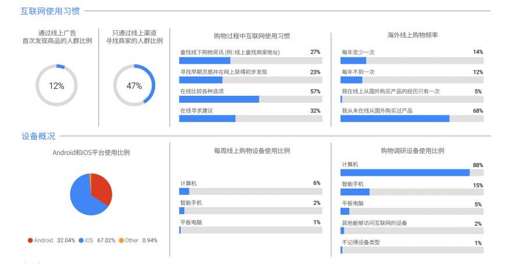Select the 47% donut chart
Image resolution: width=523 pixels, height=264 pixels.
134,85
